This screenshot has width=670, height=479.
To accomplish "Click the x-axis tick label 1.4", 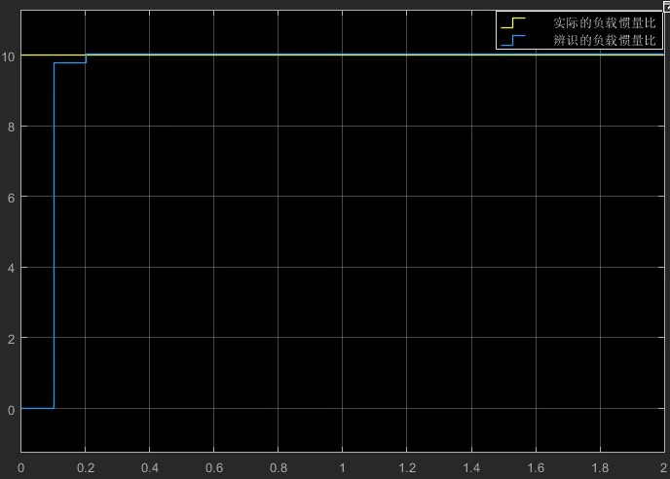I will pos(471,468).
